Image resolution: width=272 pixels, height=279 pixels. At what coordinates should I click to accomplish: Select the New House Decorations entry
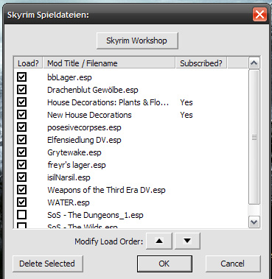click(x=89, y=115)
